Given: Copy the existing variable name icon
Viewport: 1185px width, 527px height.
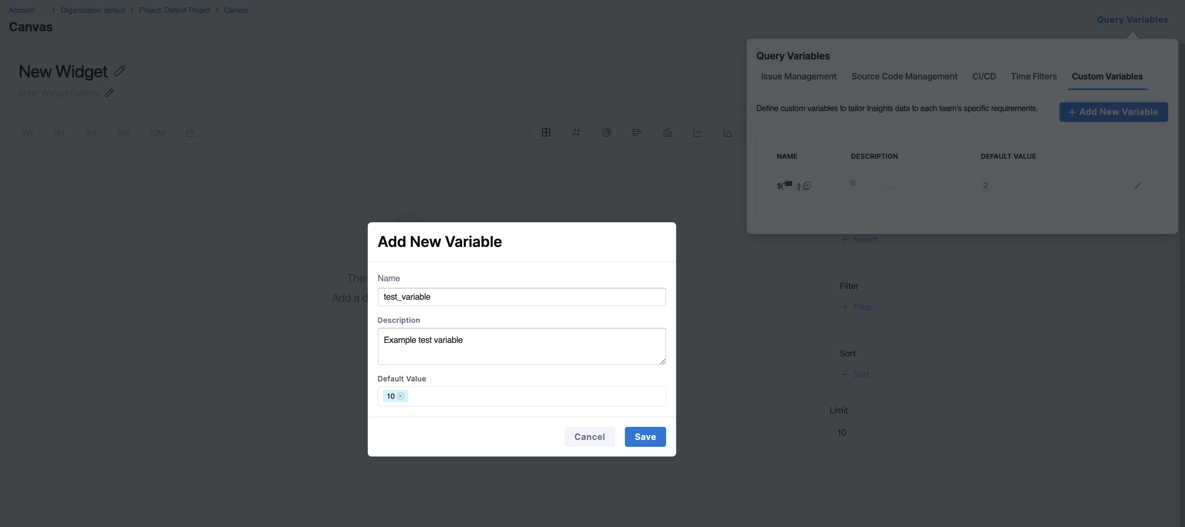Looking at the screenshot, I should point(807,186).
